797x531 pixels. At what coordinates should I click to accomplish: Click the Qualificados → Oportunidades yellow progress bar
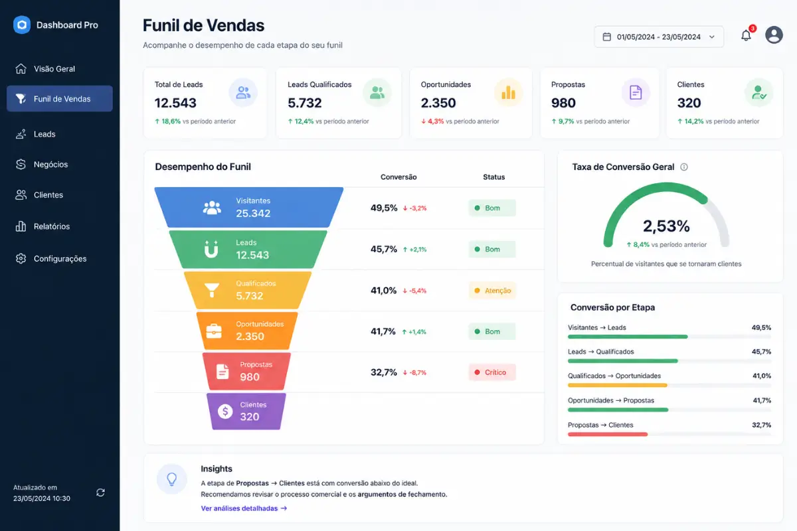669,386
